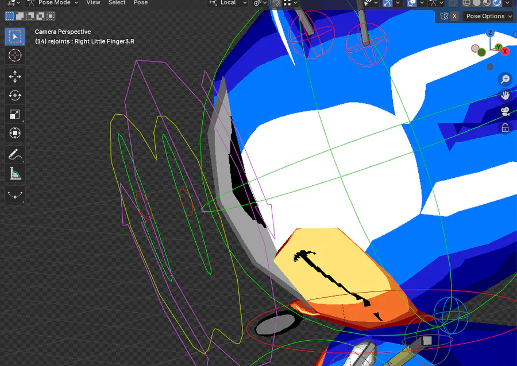Open the Pose menu
The image size is (517, 366).
coord(141,3)
